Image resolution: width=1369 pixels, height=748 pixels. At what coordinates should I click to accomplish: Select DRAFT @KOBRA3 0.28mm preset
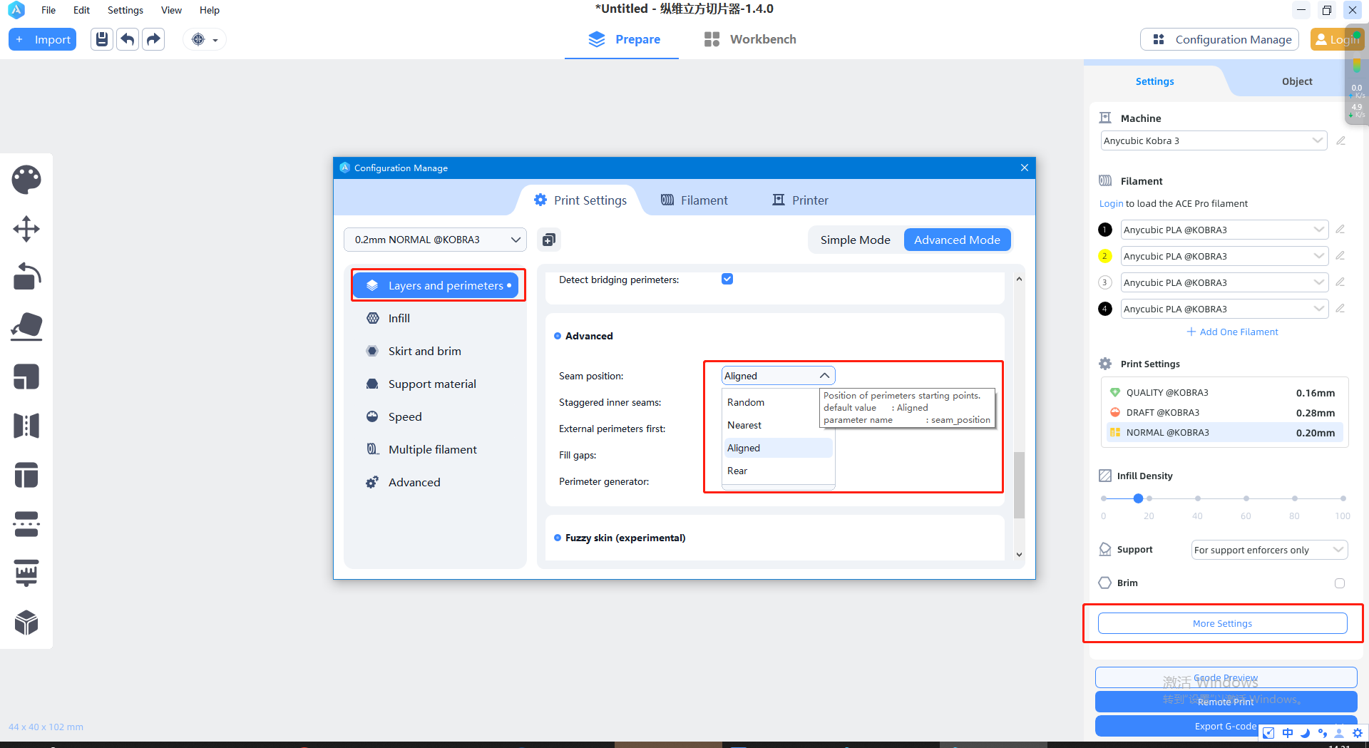click(x=1223, y=412)
